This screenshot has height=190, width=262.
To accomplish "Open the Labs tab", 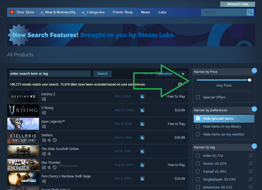I will point(163,12).
